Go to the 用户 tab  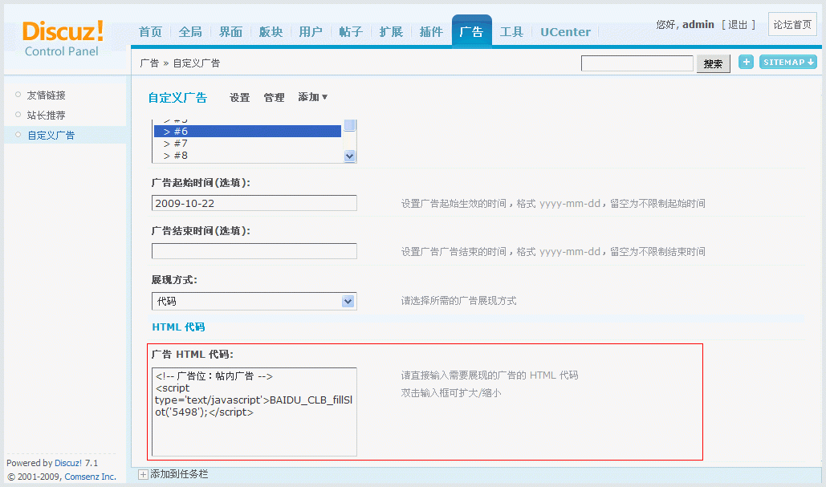pos(311,32)
